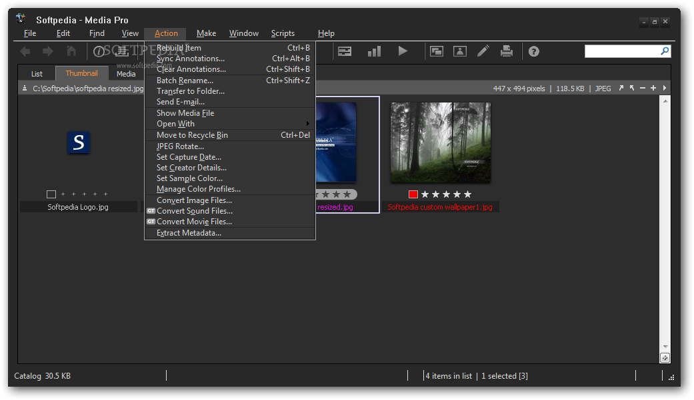This screenshot has height=400, width=694.
Task: Click the panel slider icon in toolbar
Action: (345, 52)
